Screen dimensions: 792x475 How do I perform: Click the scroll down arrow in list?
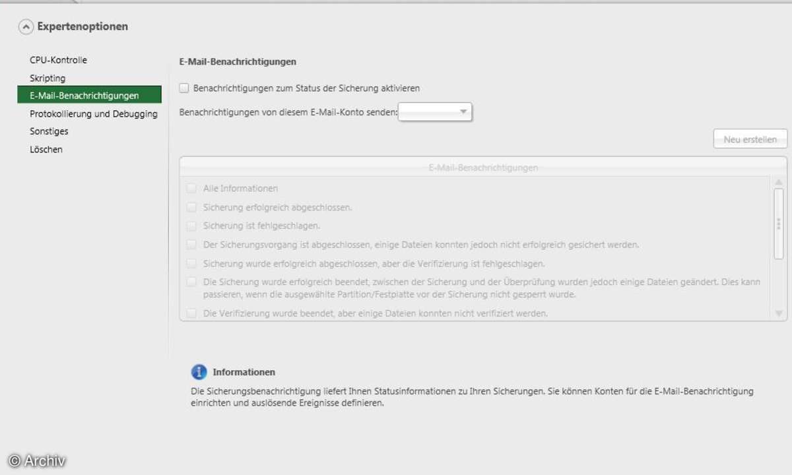pyautogui.click(x=779, y=313)
